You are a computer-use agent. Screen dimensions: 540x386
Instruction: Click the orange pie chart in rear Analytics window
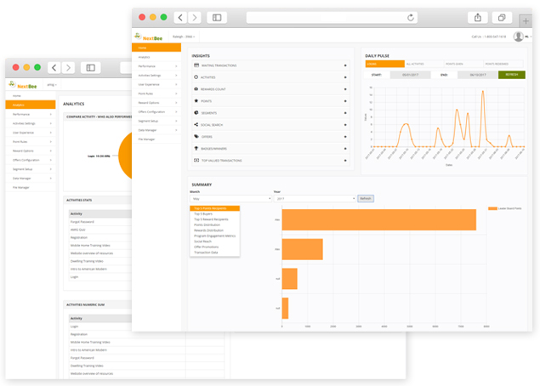coord(125,156)
